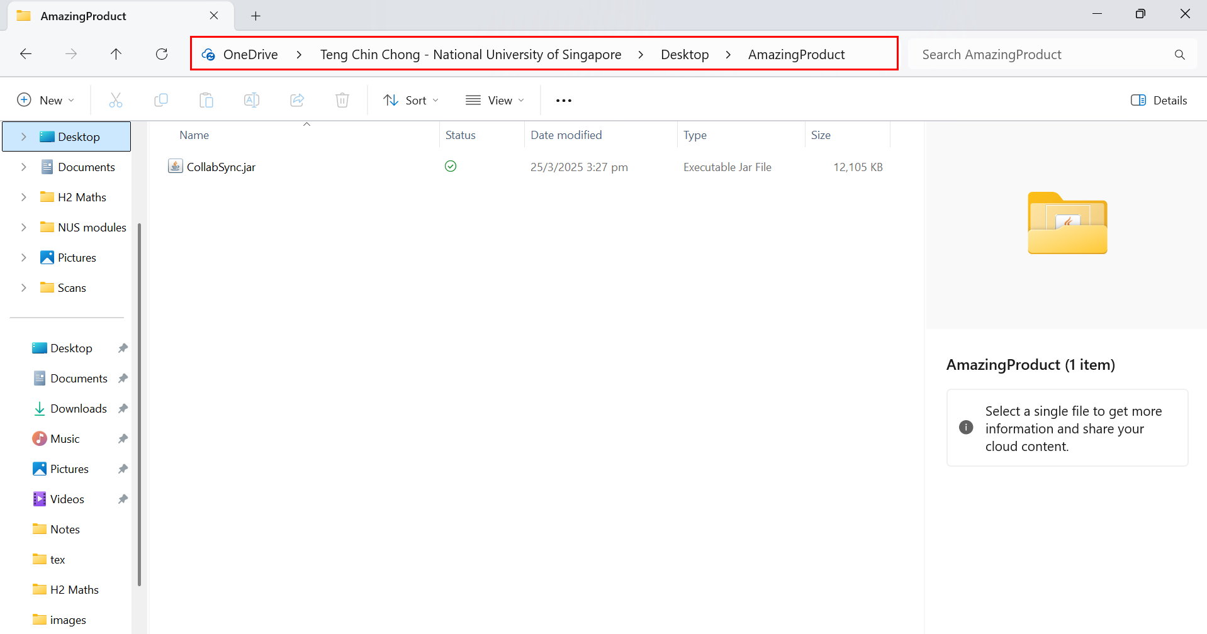Click the Cut scissors icon

tap(116, 100)
